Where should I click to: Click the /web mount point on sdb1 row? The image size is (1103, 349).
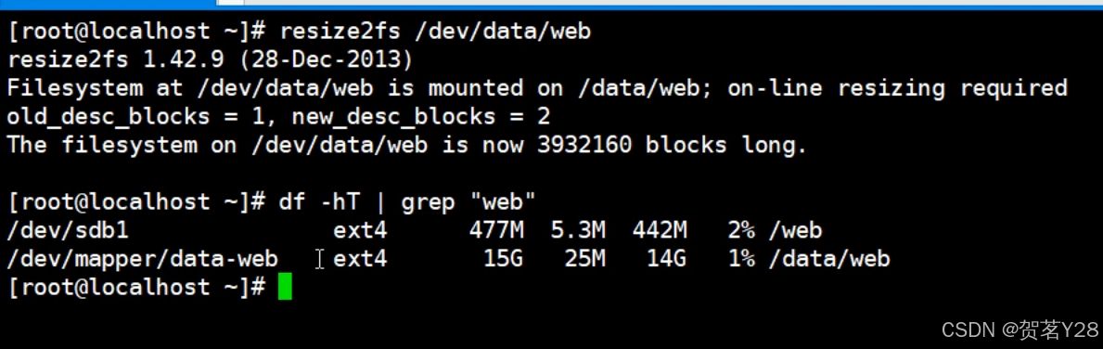[x=796, y=230]
